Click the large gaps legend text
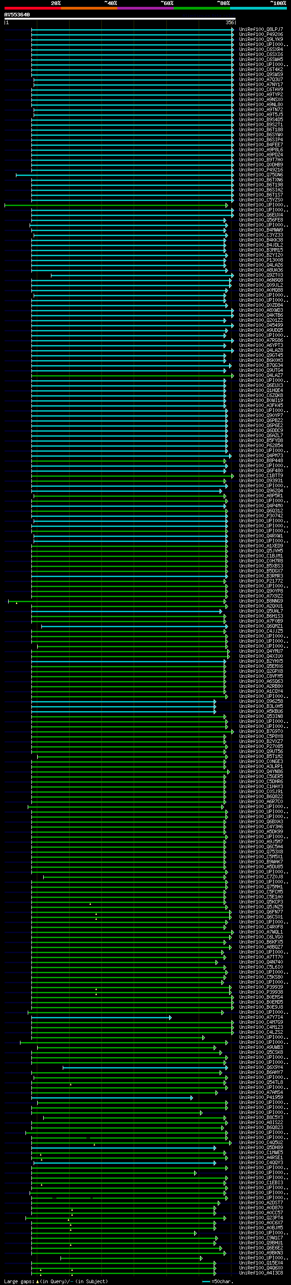 click(x=56, y=1281)
